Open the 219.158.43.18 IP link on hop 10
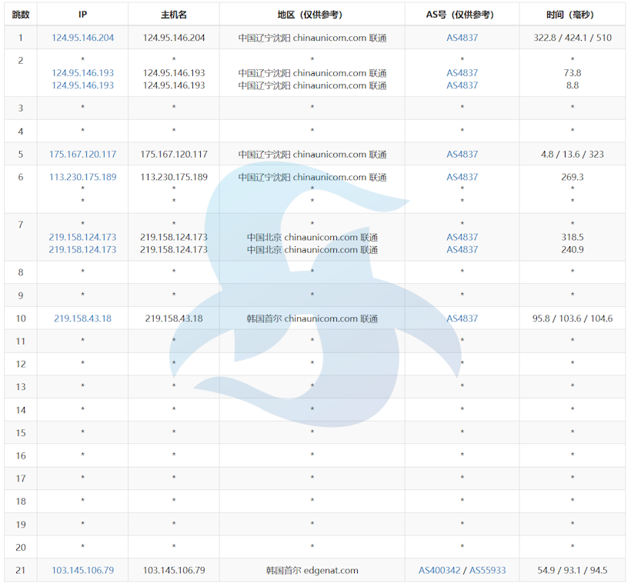Screen dimensions: 631x587 tap(82, 318)
